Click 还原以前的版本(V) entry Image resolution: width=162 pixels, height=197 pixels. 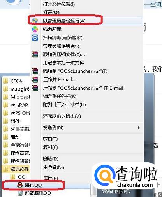coord(62,116)
